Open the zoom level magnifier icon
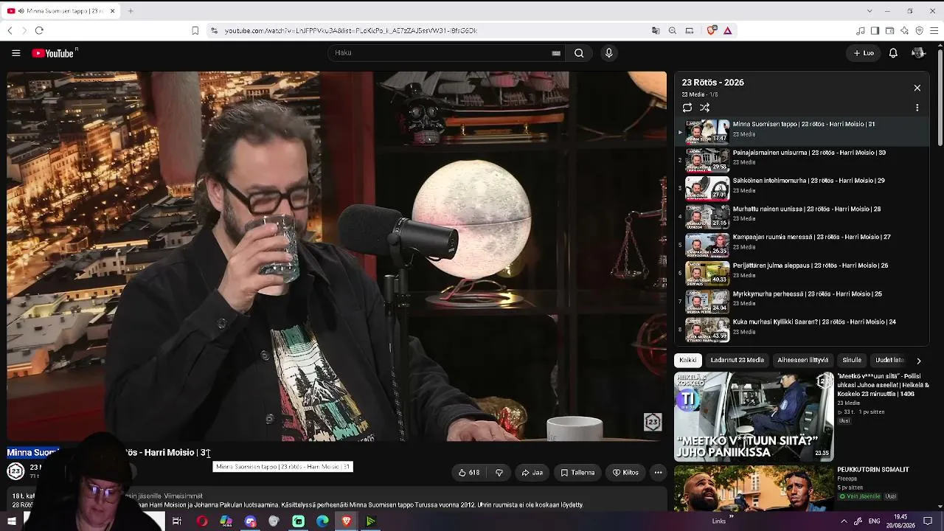The width and height of the screenshot is (944, 531). (x=673, y=30)
